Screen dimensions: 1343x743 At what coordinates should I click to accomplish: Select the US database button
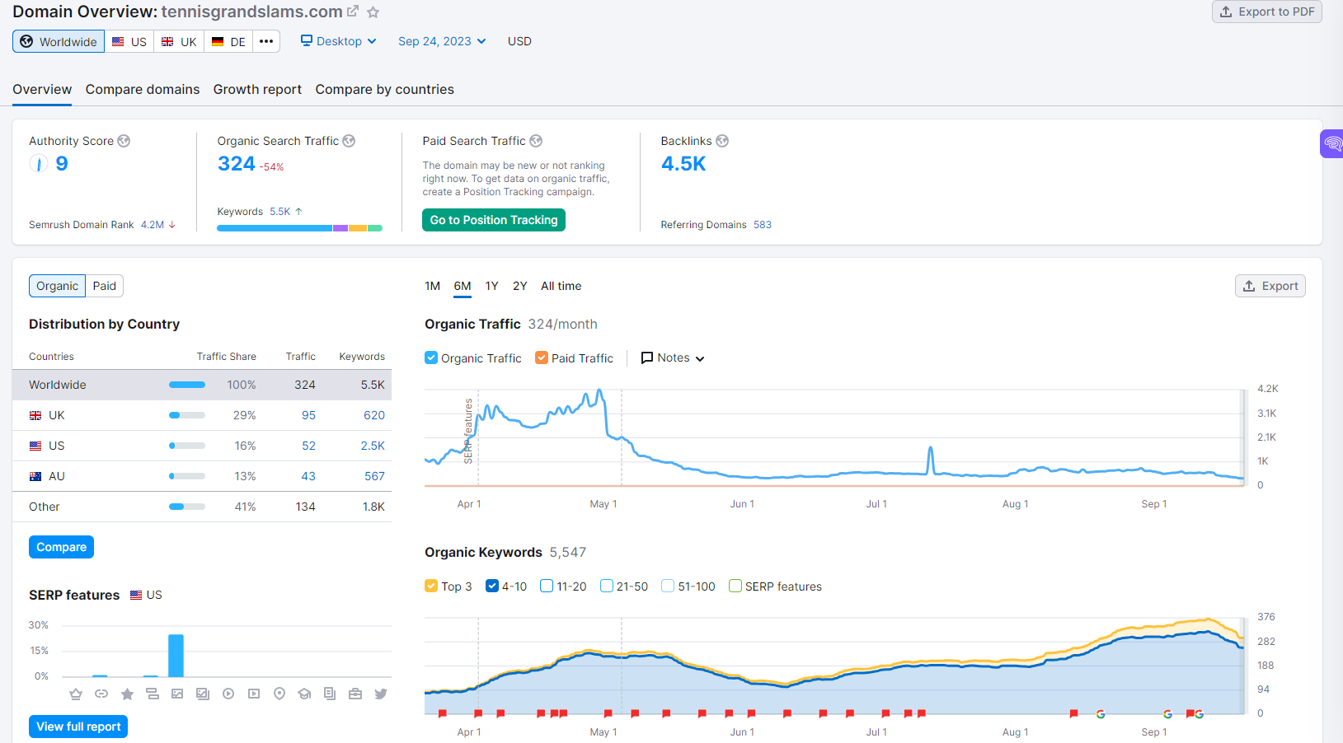(x=129, y=41)
